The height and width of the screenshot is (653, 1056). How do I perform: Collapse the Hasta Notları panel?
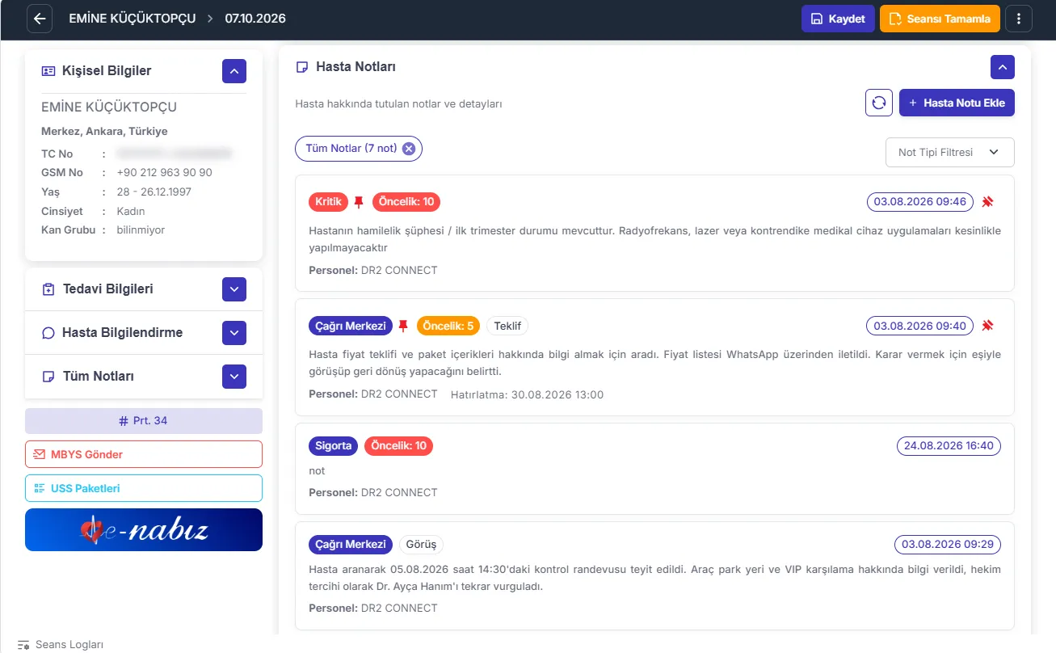coord(1003,67)
